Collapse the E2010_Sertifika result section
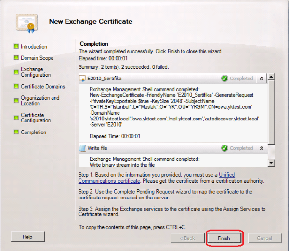The width and height of the screenshot is (289, 251). coord(262,79)
